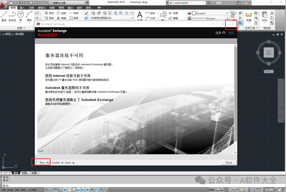Toggle lineweight display in the status bar
This screenshot has width=286, height=192.
click(x=92, y=190)
